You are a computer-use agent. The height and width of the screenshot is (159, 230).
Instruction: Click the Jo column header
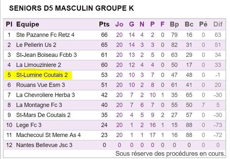click(119, 24)
